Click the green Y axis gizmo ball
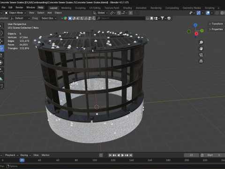 (x=202, y=31)
